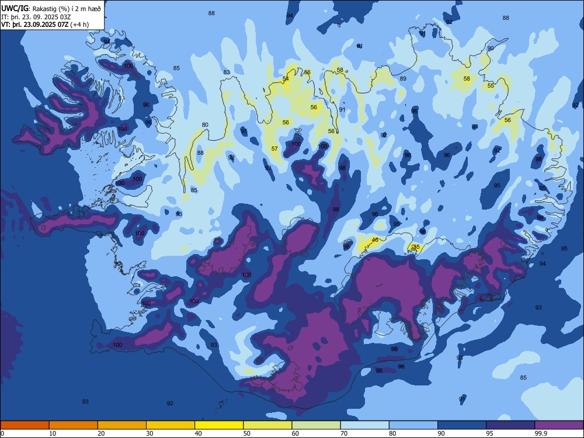Click the orange 10–20 legend swatch
Viewport: 584px width, 438px height.
coord(74,425)
